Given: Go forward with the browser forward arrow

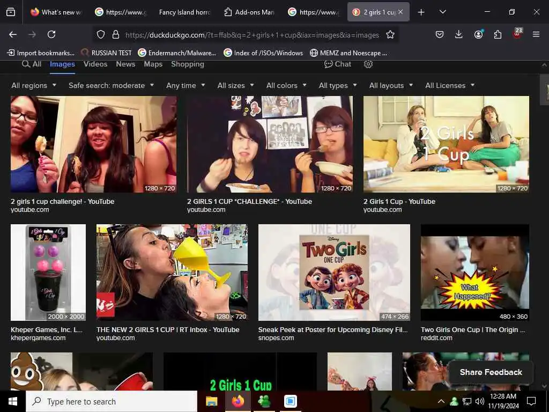Looking at the screenshot, I should click(x=32, y=34).
